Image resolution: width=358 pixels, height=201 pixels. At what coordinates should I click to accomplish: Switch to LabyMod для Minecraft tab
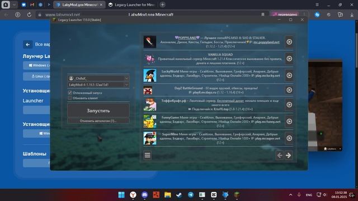click(79, 4)
